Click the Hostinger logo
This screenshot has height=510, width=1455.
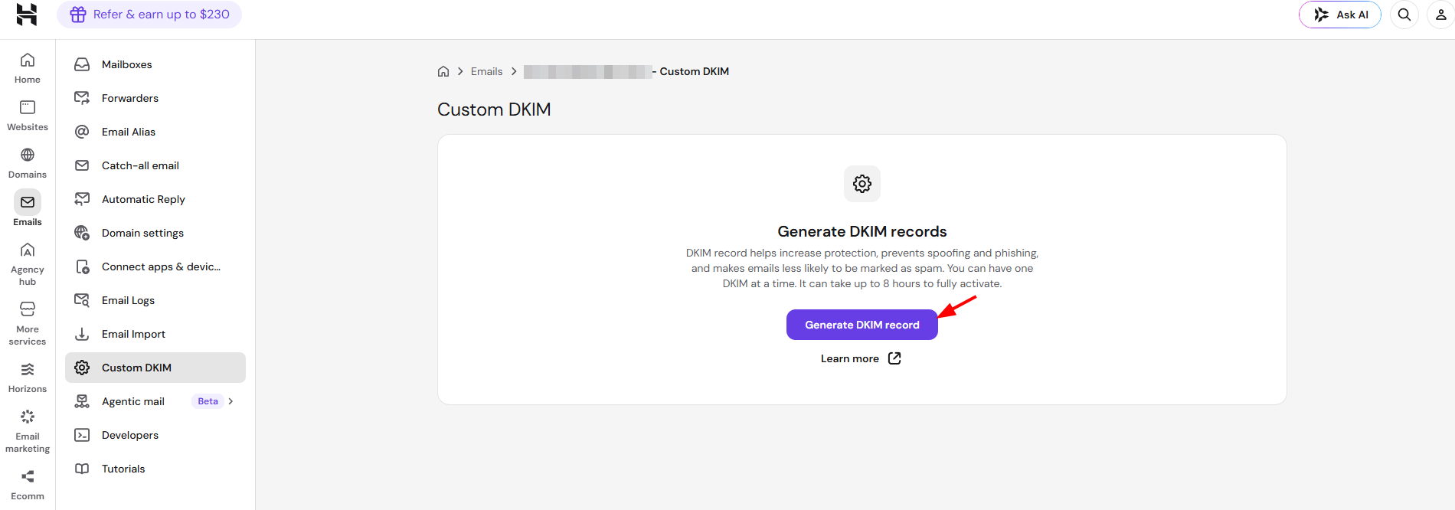(27, 15)
